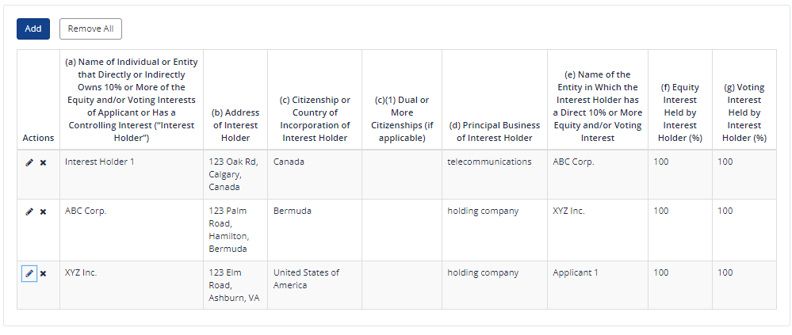This screenshot has height=335, width=792.
Task: Remove the ABC Corp. row
Action: 43,211
